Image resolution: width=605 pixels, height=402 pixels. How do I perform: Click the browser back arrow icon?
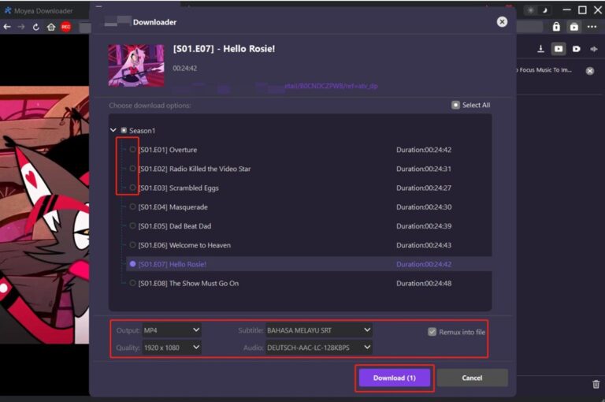[7, 27]
